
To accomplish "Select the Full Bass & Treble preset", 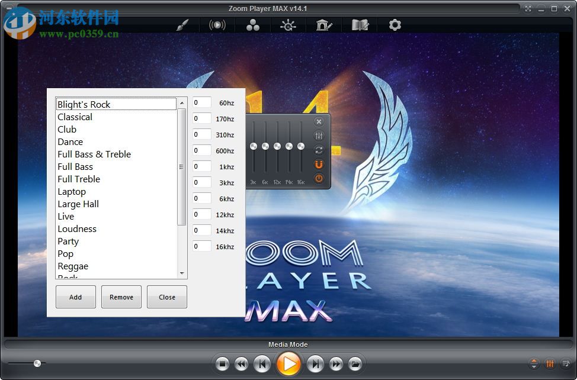I will tap(94, 154).
